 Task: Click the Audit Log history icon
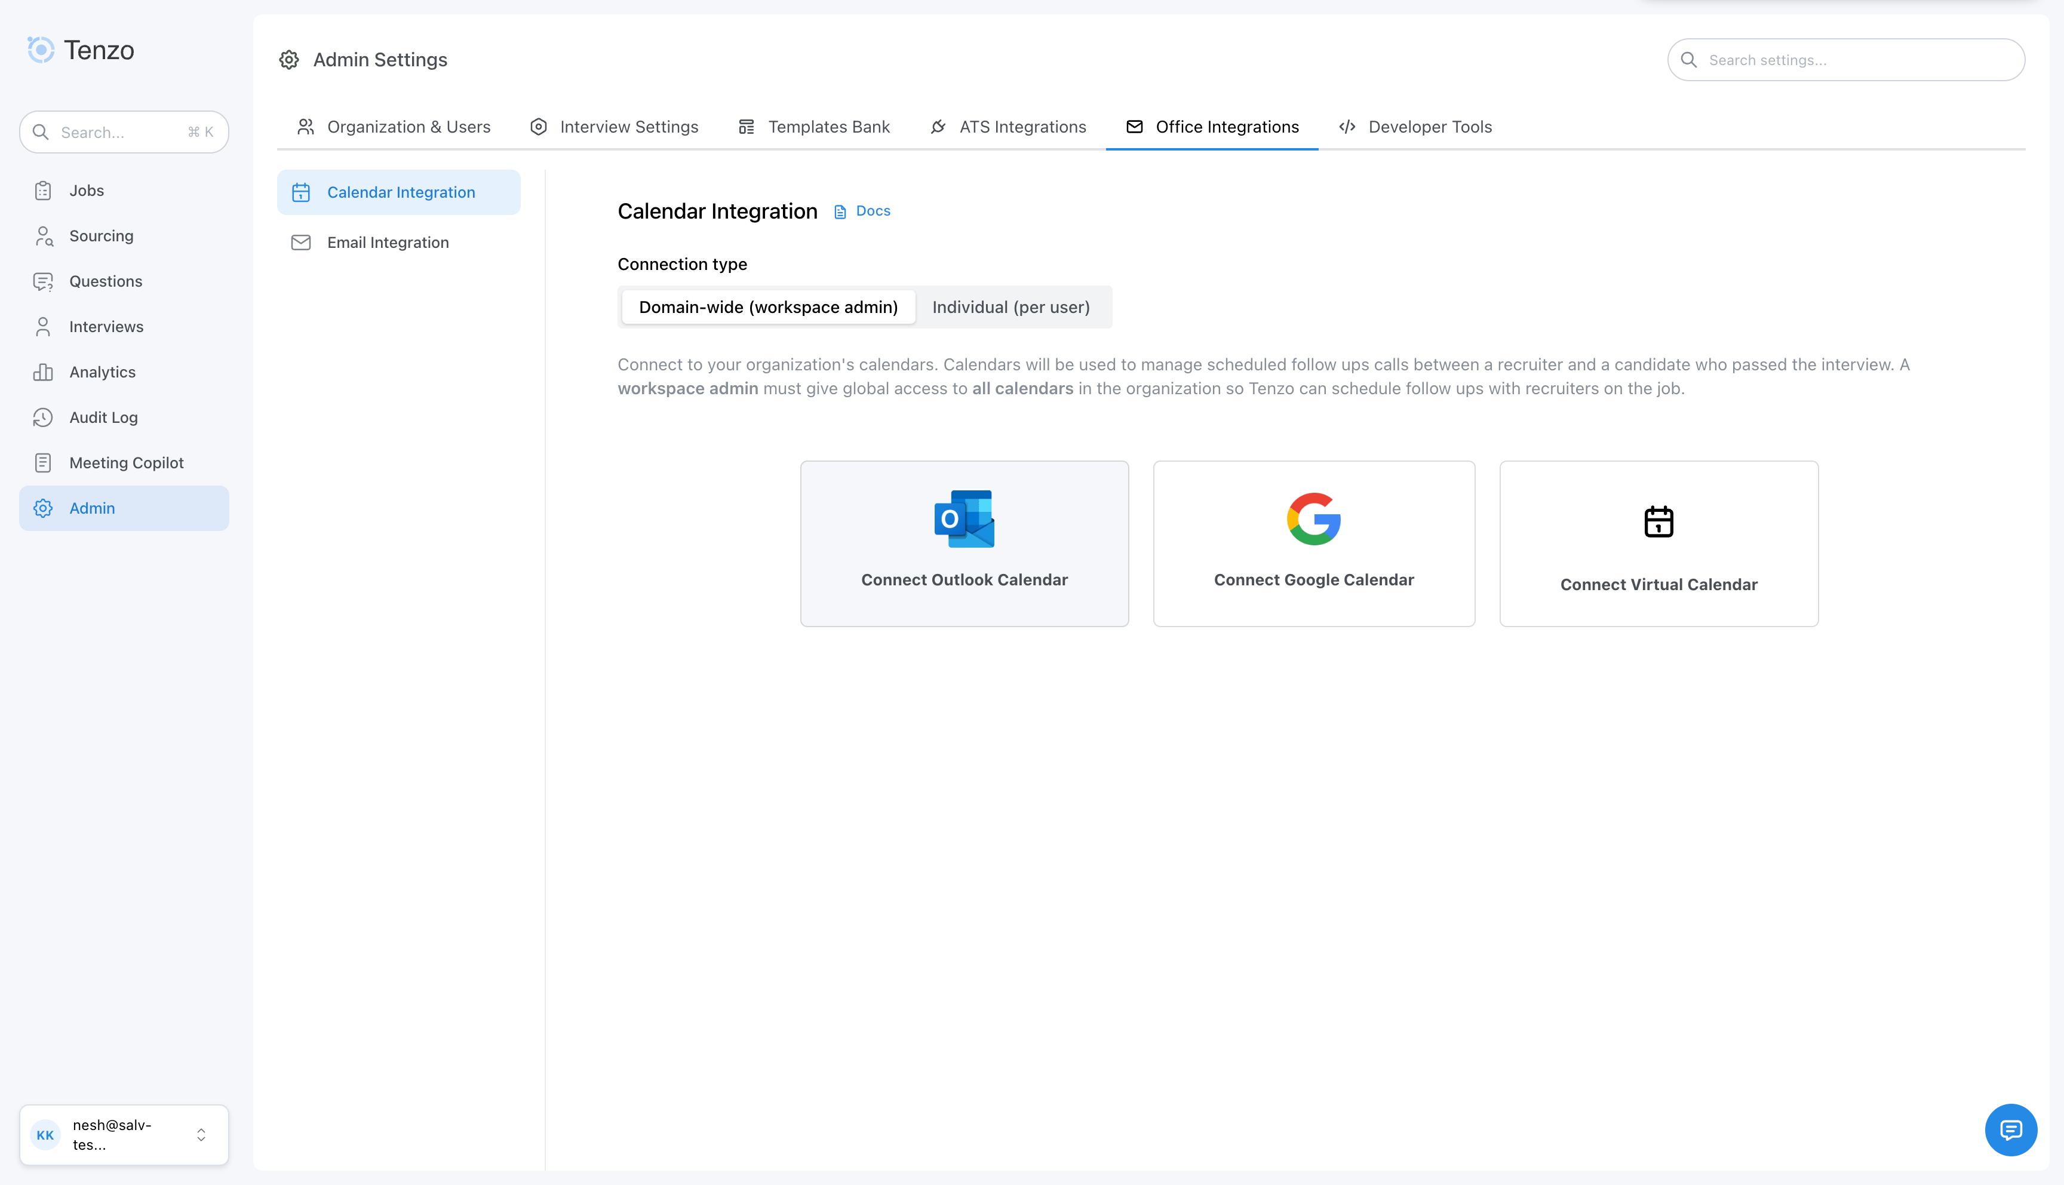43,417
